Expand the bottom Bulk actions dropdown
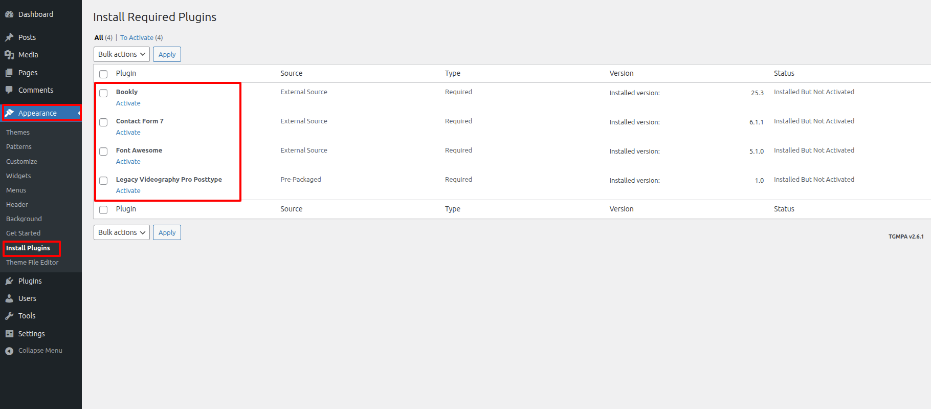Viewport: 931px width, 409px height. point(122,232)
